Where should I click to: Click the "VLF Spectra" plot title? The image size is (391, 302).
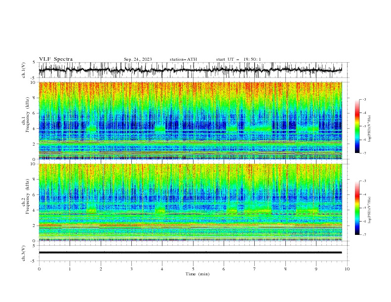(56, 59)
